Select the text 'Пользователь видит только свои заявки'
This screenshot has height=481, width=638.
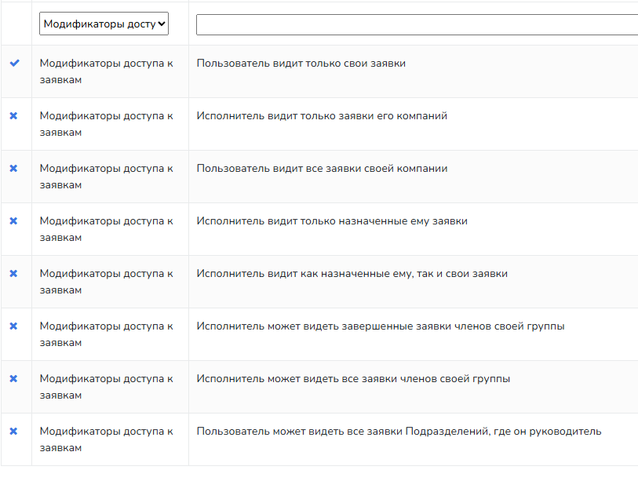(301, 64)
